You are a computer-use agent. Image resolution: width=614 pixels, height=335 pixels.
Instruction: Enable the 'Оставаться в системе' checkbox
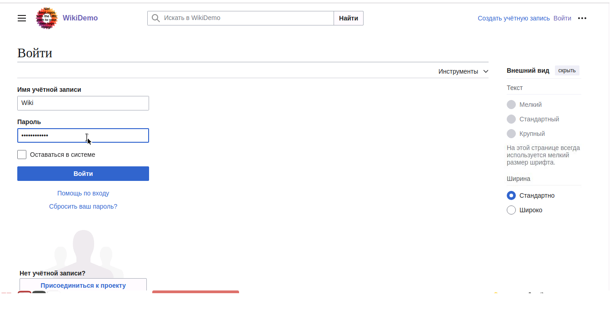pos(22,155)
